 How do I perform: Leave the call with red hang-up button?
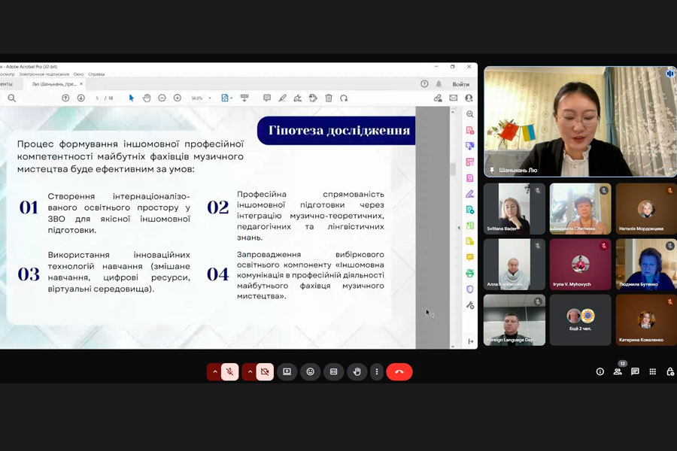point(399,371)
